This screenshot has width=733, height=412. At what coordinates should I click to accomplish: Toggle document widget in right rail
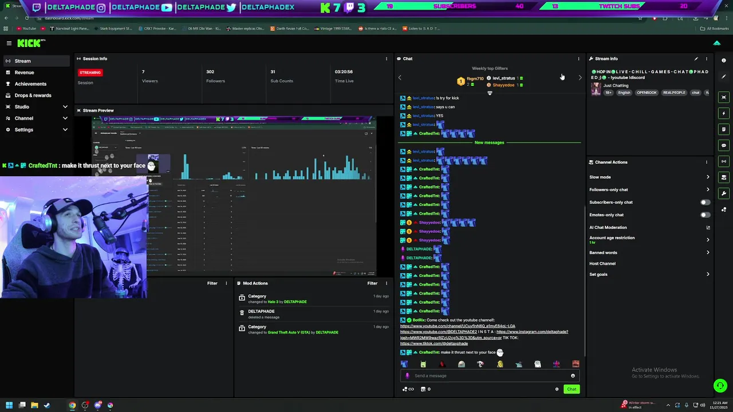[724, 129]
